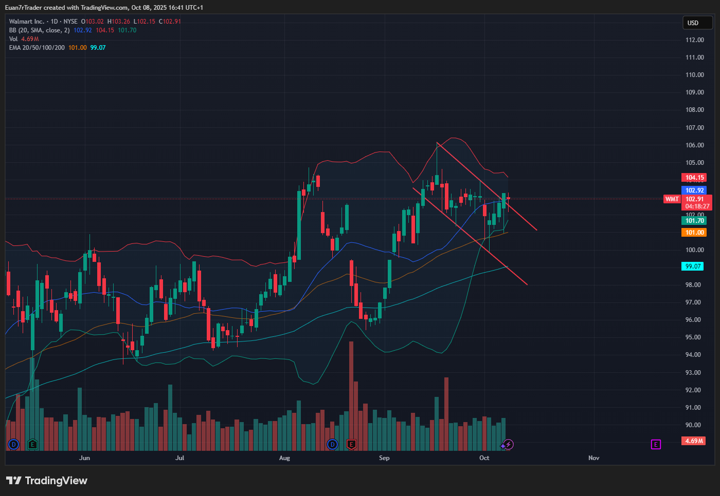Click the EMA legend value 101.00
The image size is (720, 496).
(x=78, y=48)
